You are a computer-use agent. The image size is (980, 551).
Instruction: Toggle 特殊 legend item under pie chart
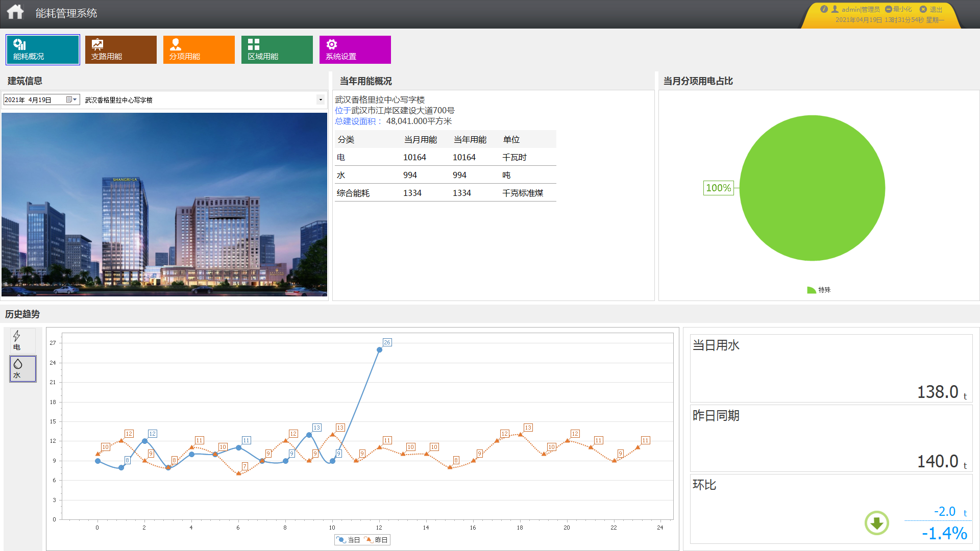pos(819,290)
